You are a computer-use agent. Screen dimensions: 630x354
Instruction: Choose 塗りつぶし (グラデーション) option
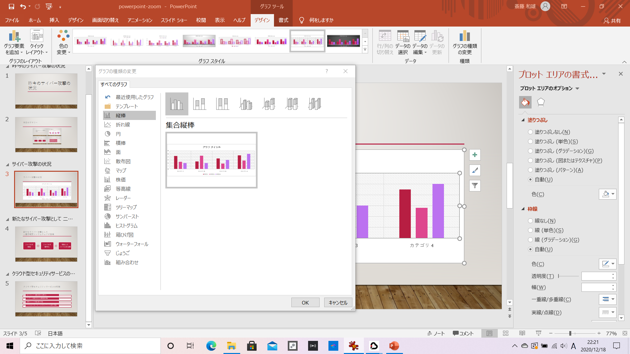(530, 151)
